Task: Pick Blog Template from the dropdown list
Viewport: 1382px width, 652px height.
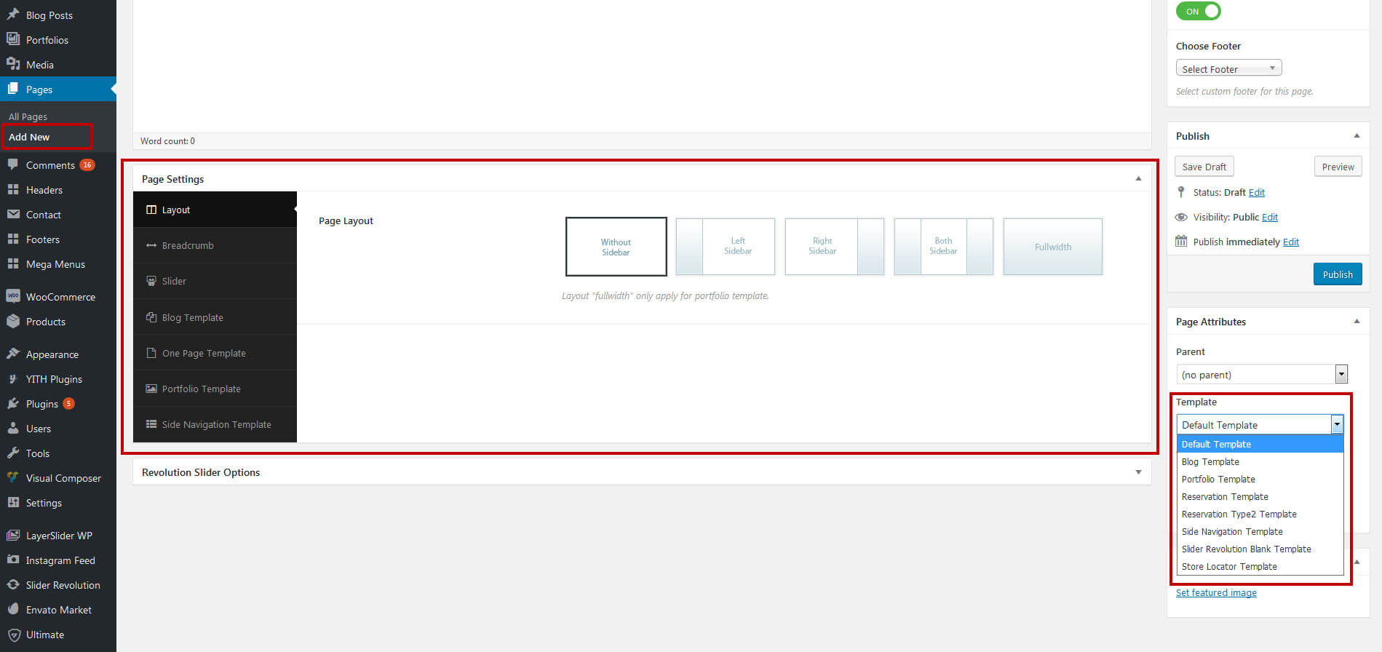Action: 1260,461
